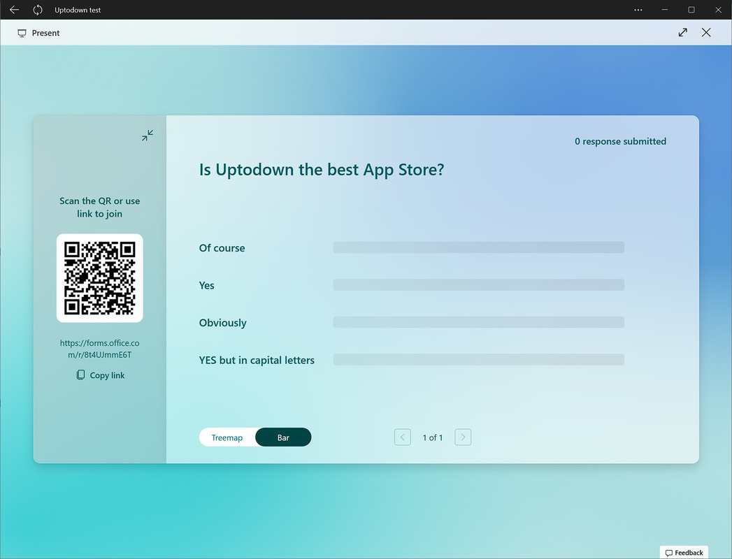Click the Obviously result bar
The height and width of the screenshot is (559, 732).
click(478, 322)
